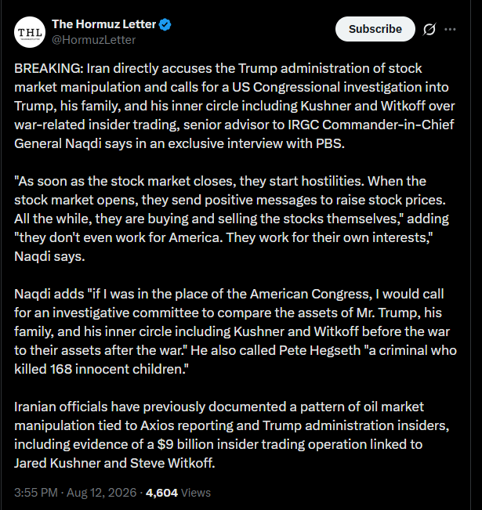Open Grok explain-this-post icon
The height and width of the screenshot is (510, 482).
tap(429, 29)
